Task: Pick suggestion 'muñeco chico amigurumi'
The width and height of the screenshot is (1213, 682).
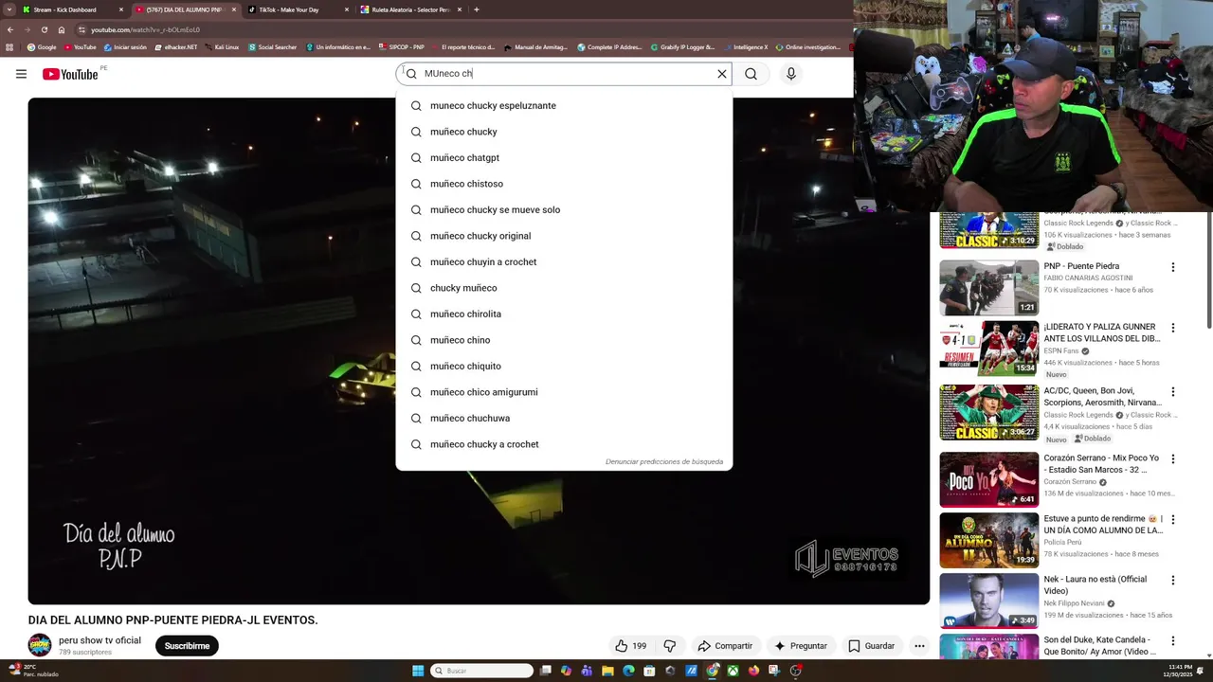Action: pyautogui.click(x=564, y=392)
